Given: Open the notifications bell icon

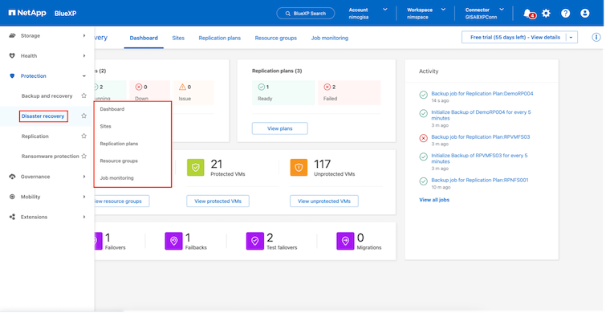Looking at the screenshot, I should pos(527,14).
